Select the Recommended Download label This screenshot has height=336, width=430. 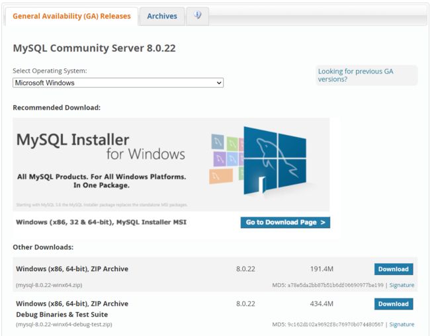pyautogui.click(x=56, y=108)
